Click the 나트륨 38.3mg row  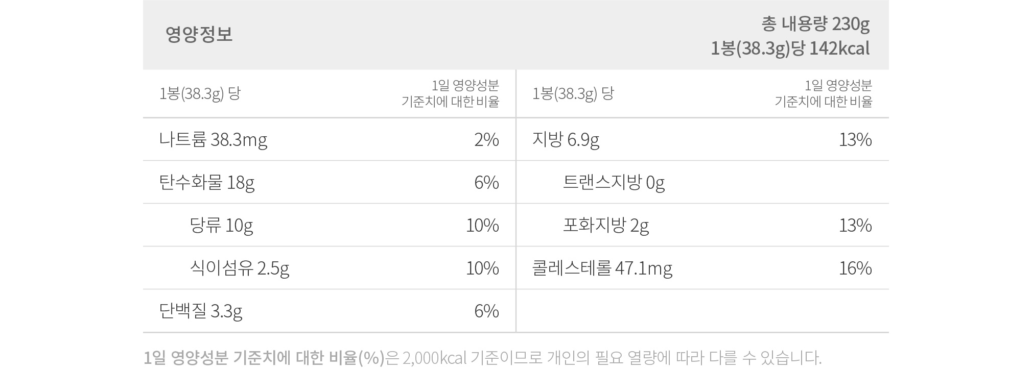click(329, 139)
